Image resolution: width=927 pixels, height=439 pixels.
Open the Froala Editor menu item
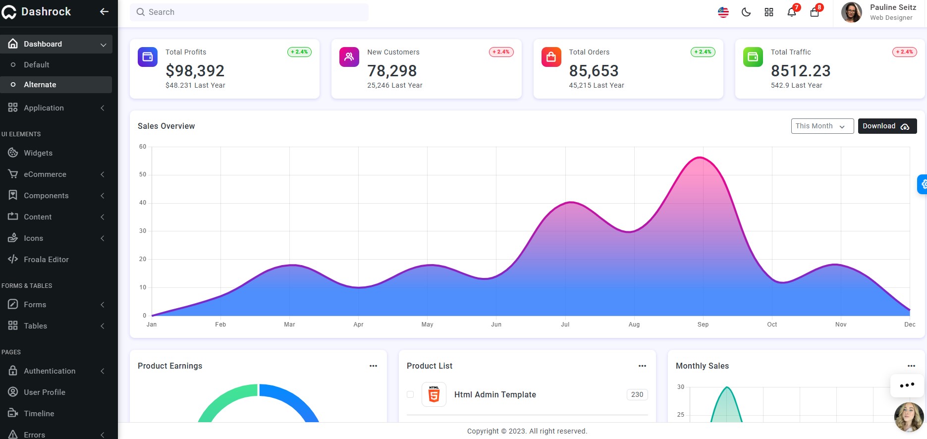pos(56,259)
